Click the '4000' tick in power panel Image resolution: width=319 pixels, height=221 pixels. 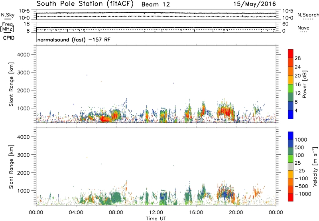(24, 55)
